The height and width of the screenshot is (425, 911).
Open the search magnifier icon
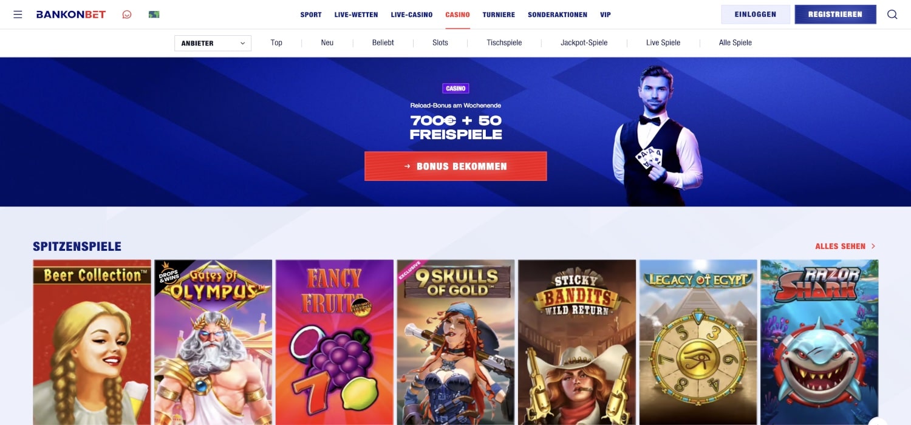pyautogui.click(x=892, y=15)
